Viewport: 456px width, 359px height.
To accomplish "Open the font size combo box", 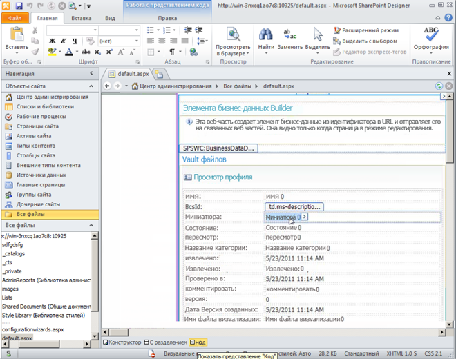I will tap(119, 30).
